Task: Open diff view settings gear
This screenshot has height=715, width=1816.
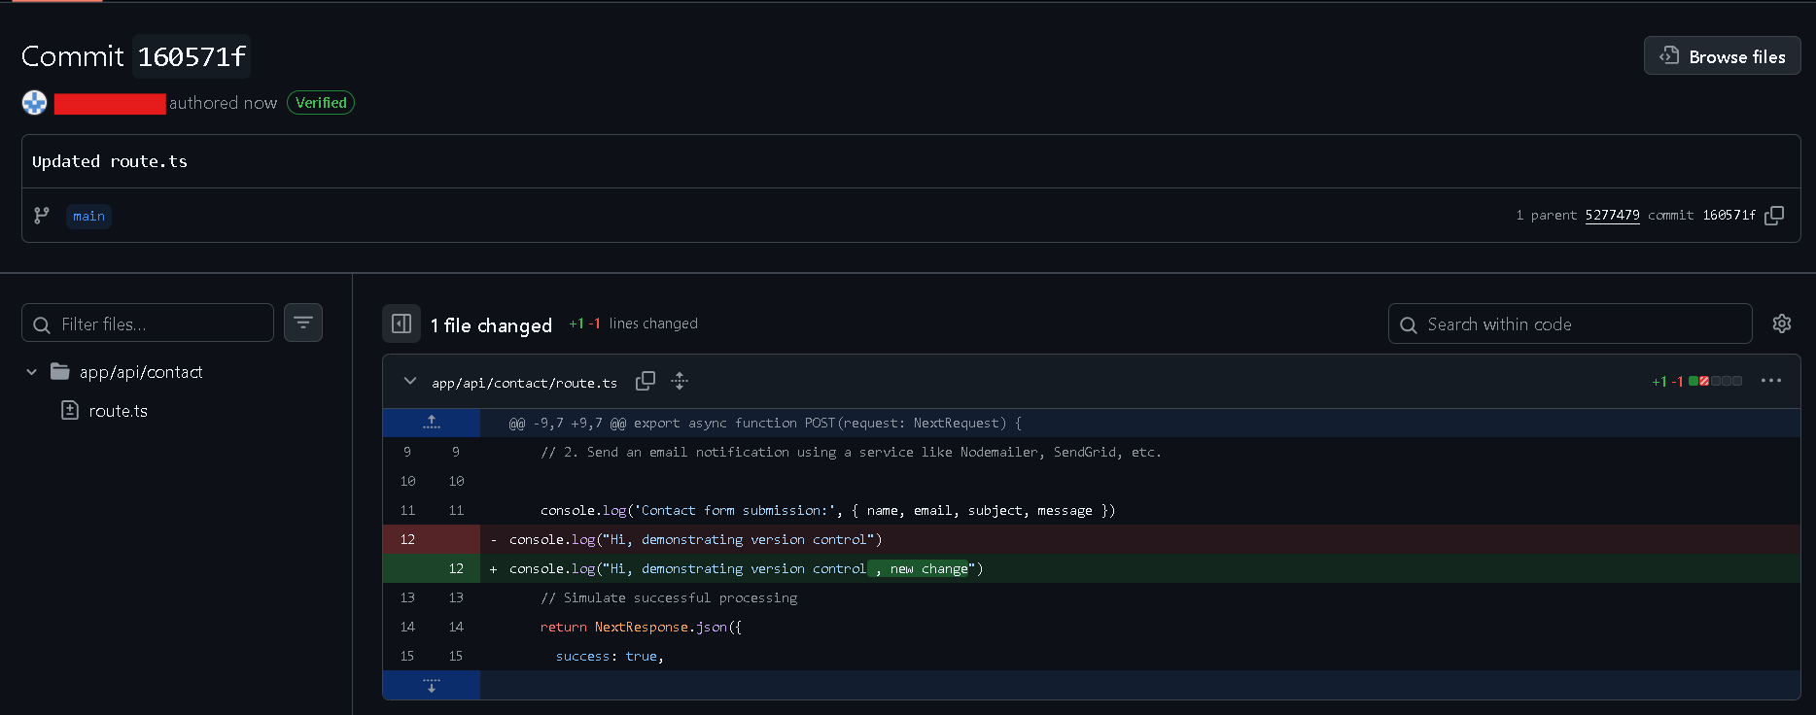Action: [1781, 324]
